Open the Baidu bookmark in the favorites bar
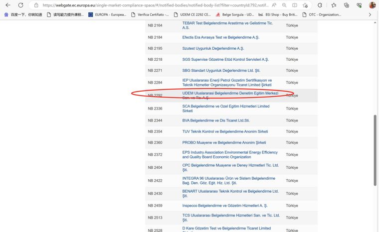This screenshot has height=232, width=379. coord(23,15)
